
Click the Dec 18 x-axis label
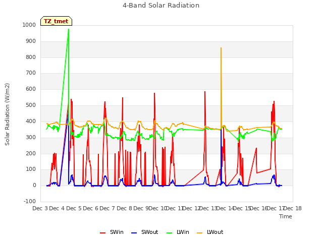293,208
